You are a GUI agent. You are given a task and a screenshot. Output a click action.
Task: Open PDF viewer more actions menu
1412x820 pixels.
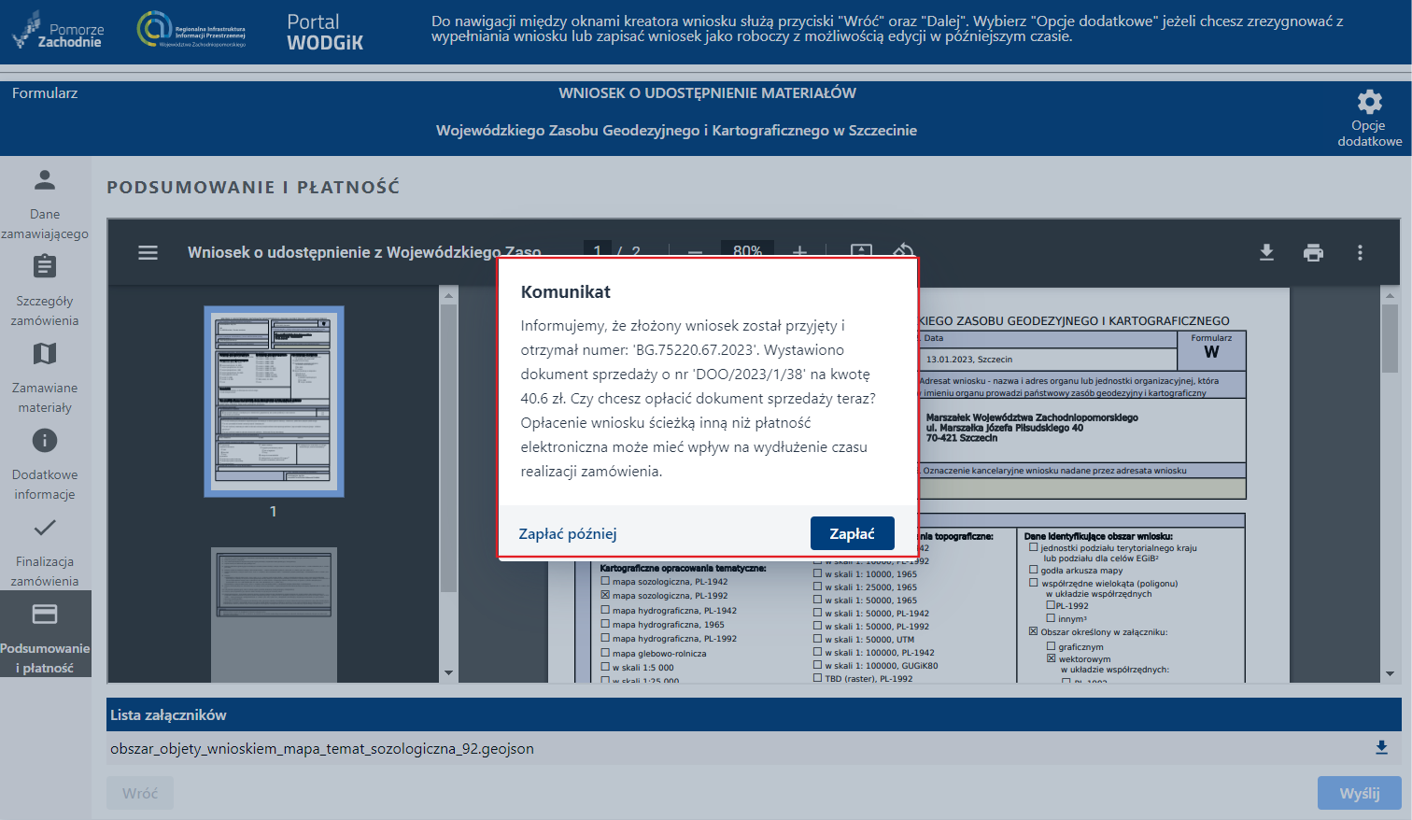tap(1360, 253)
